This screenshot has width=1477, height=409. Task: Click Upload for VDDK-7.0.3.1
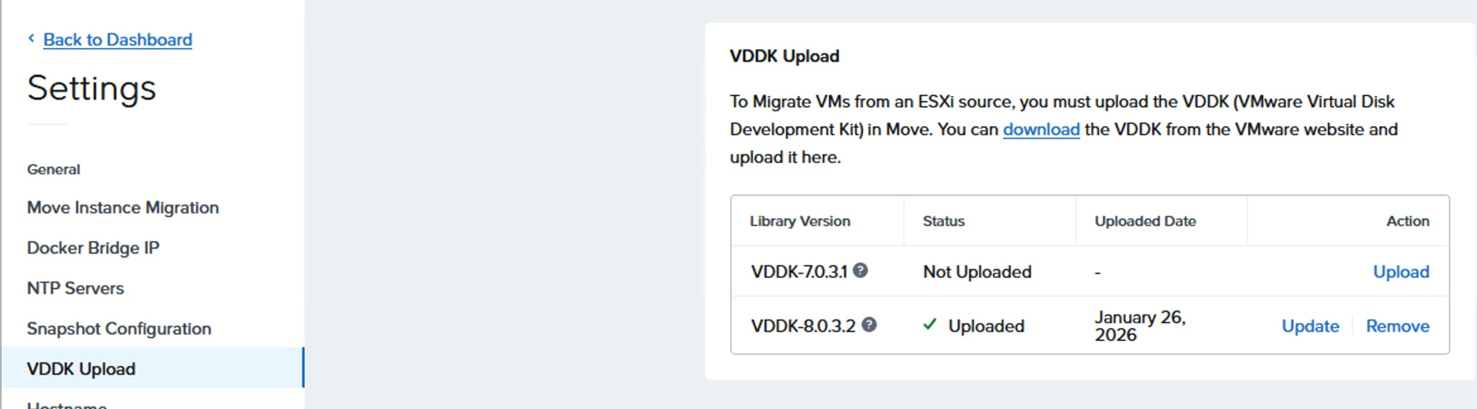click(x=1401, y=272)
